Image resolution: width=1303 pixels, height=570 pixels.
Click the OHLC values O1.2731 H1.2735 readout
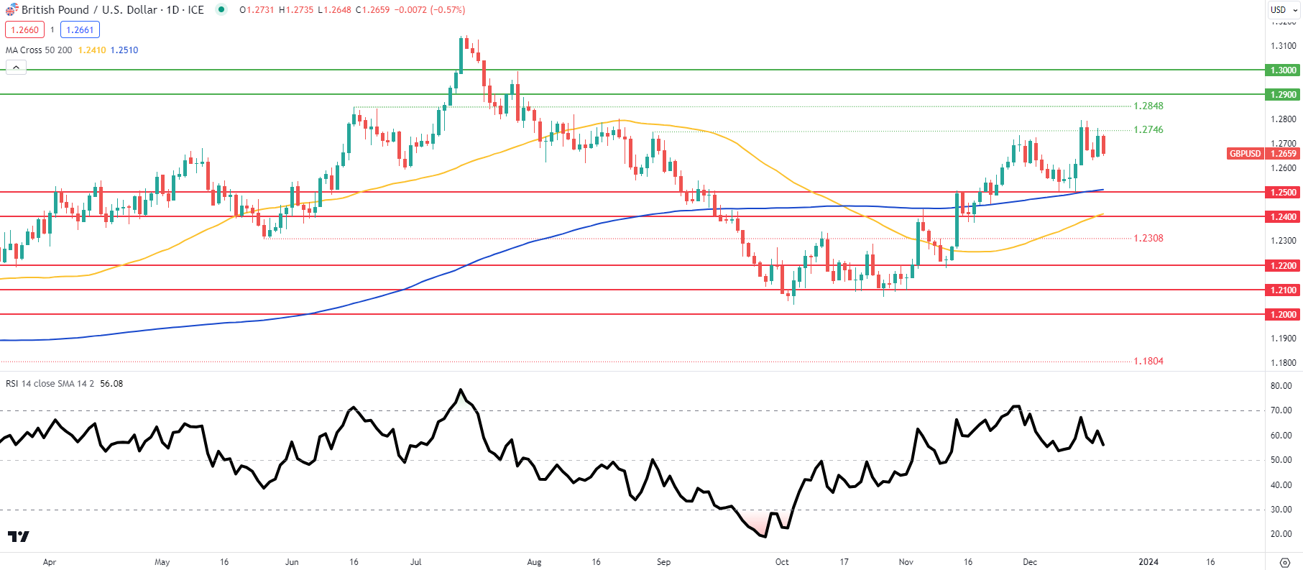(x=277, y=10)
